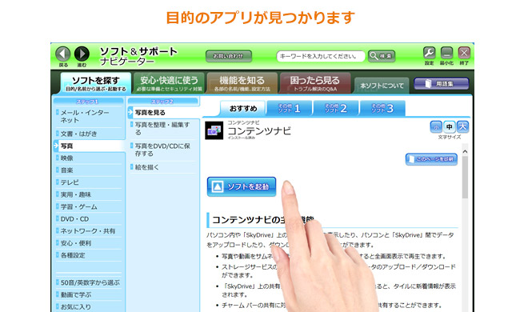
Task: Launch software with ソフトを起動 button
Action: pos(242,186)
